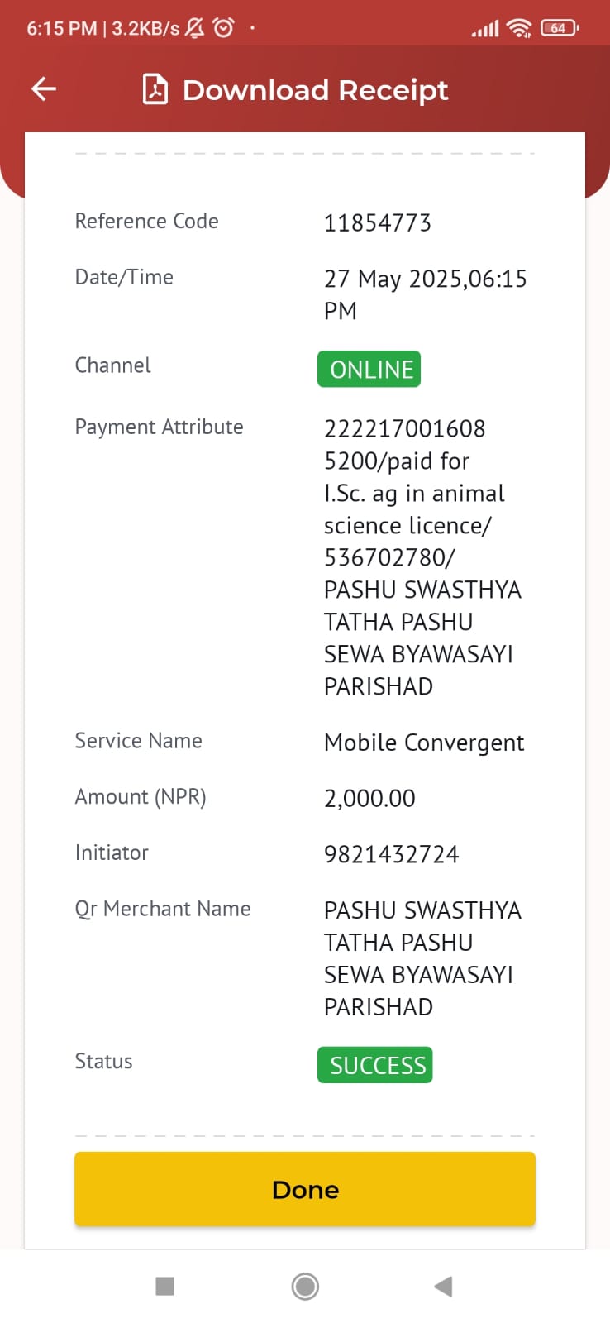Screen dimensions: 610x1323
Task: Tap the yellow Done button
Action: [x=305, y=1189]
